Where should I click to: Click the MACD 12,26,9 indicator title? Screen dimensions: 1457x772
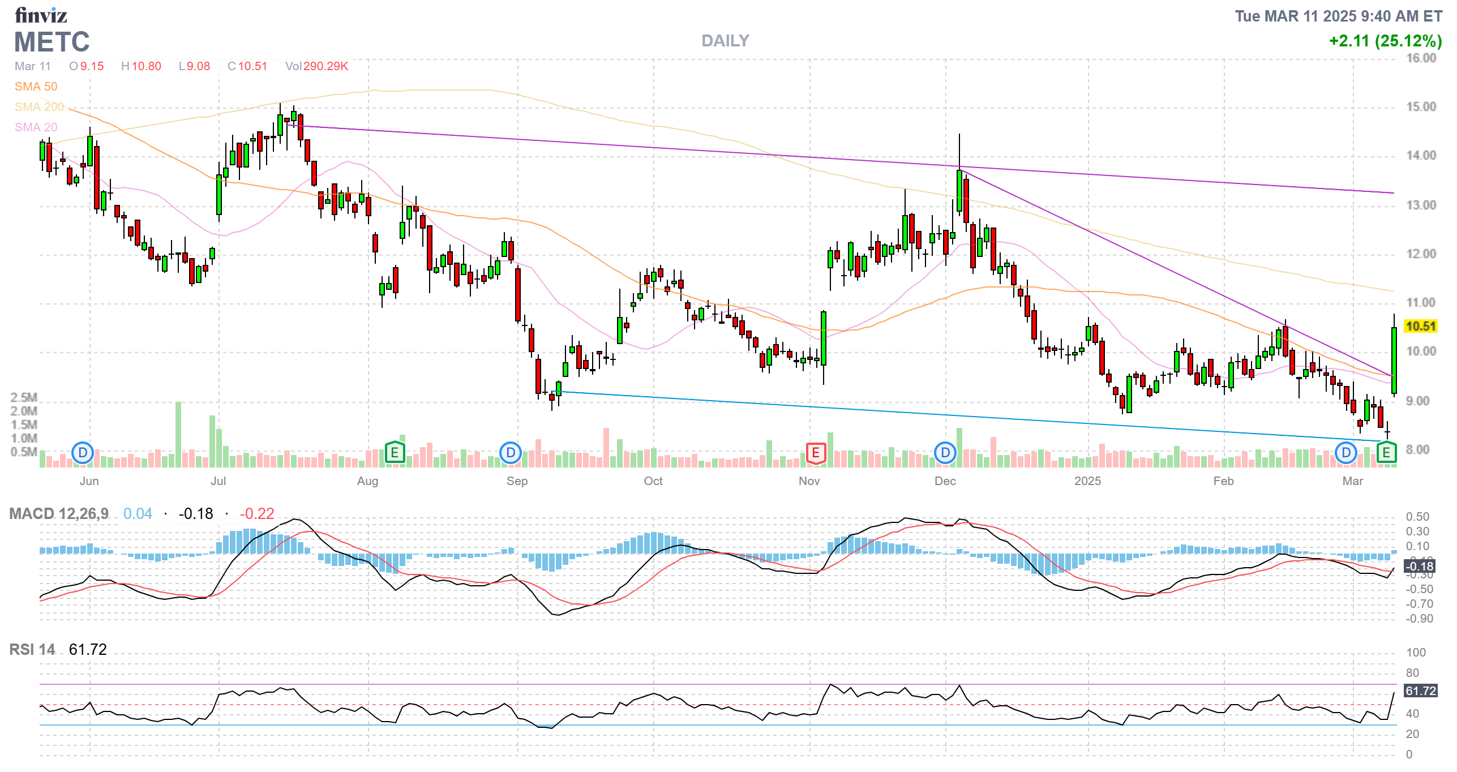tap(59, 514)
